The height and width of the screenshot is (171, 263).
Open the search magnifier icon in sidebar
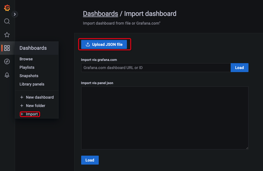point(7,21)
